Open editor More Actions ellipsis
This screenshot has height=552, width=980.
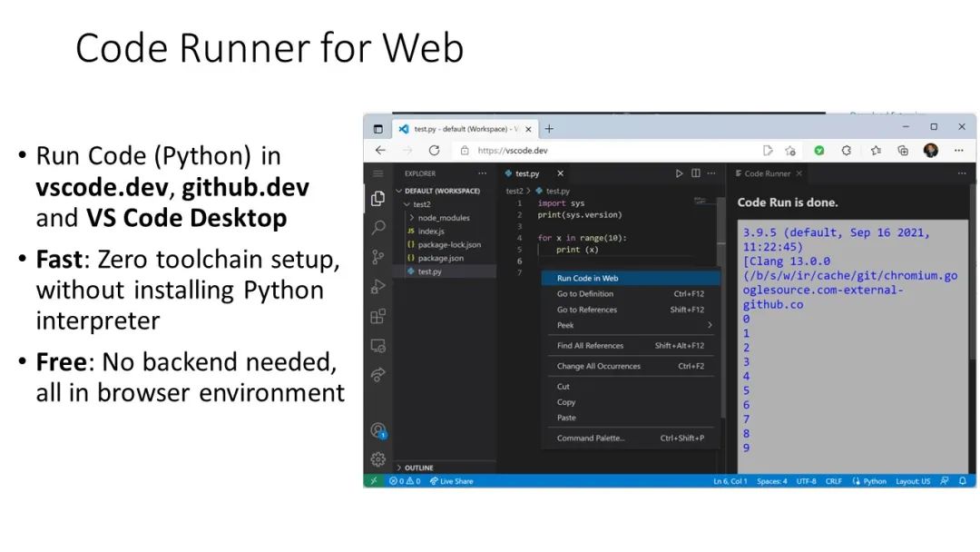pyautogui.click(x=711, y=173)
